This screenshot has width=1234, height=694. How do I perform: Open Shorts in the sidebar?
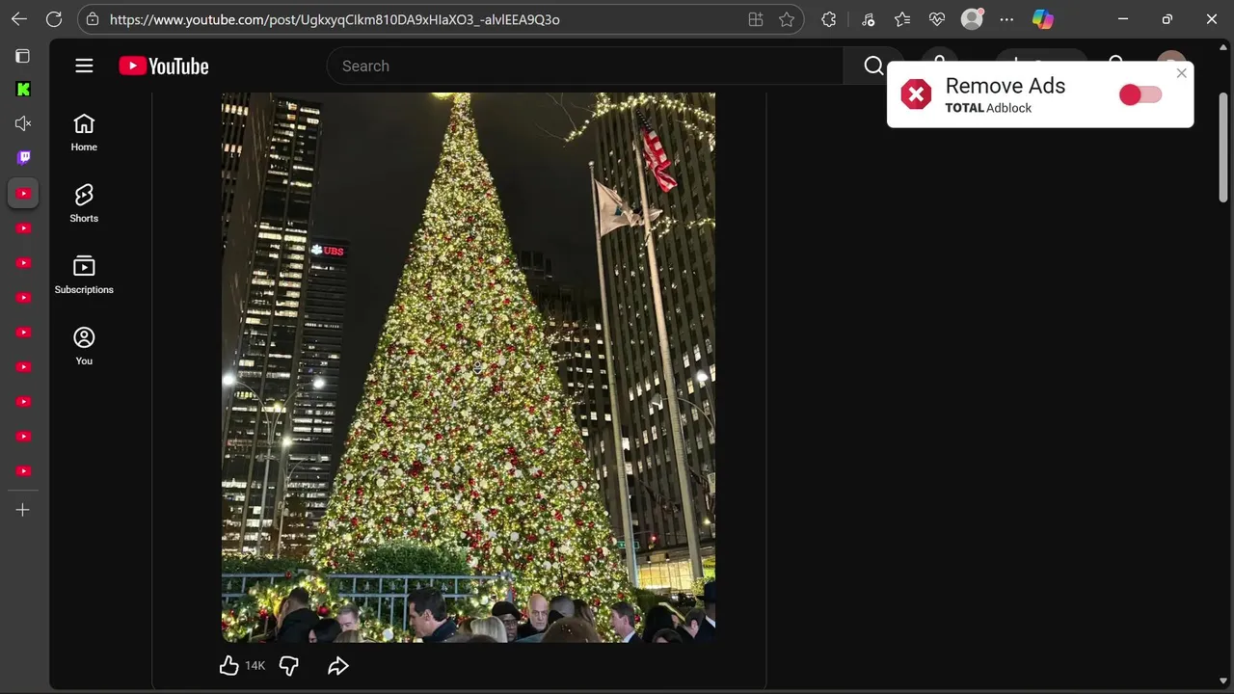click(84, 204)
